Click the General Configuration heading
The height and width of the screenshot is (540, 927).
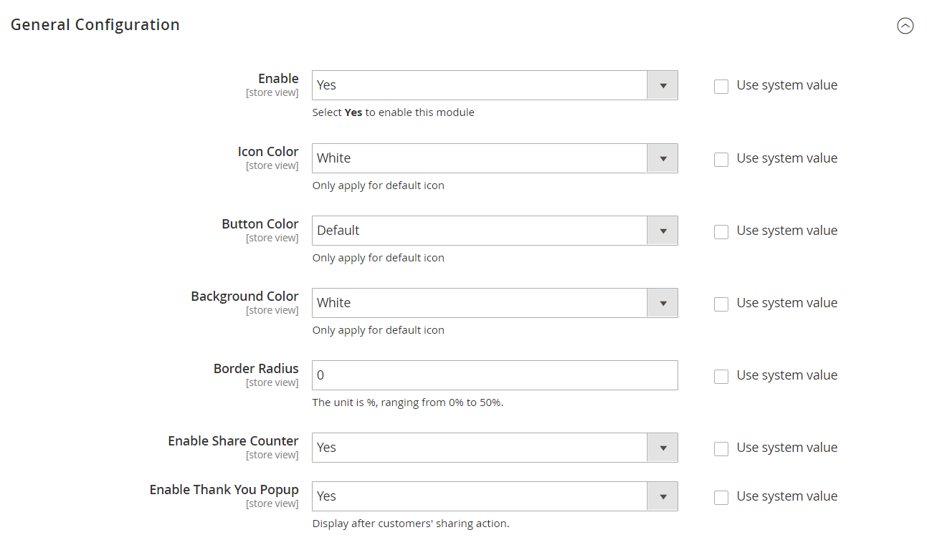click(x=95, y=25)
